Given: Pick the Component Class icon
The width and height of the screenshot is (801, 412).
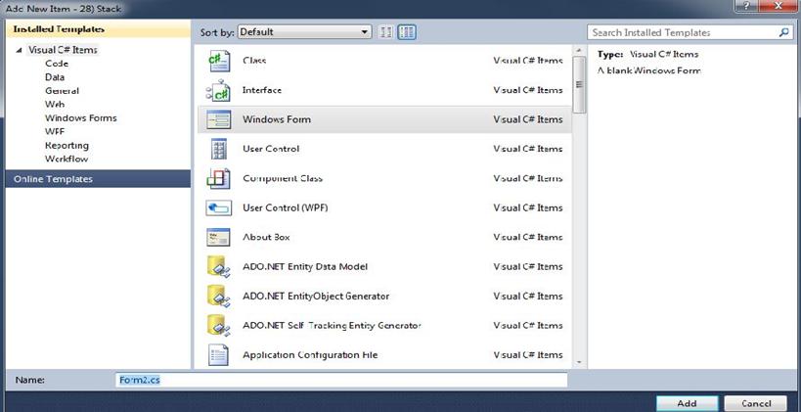Looking at the screenshot, I should (x=217, y=178).
